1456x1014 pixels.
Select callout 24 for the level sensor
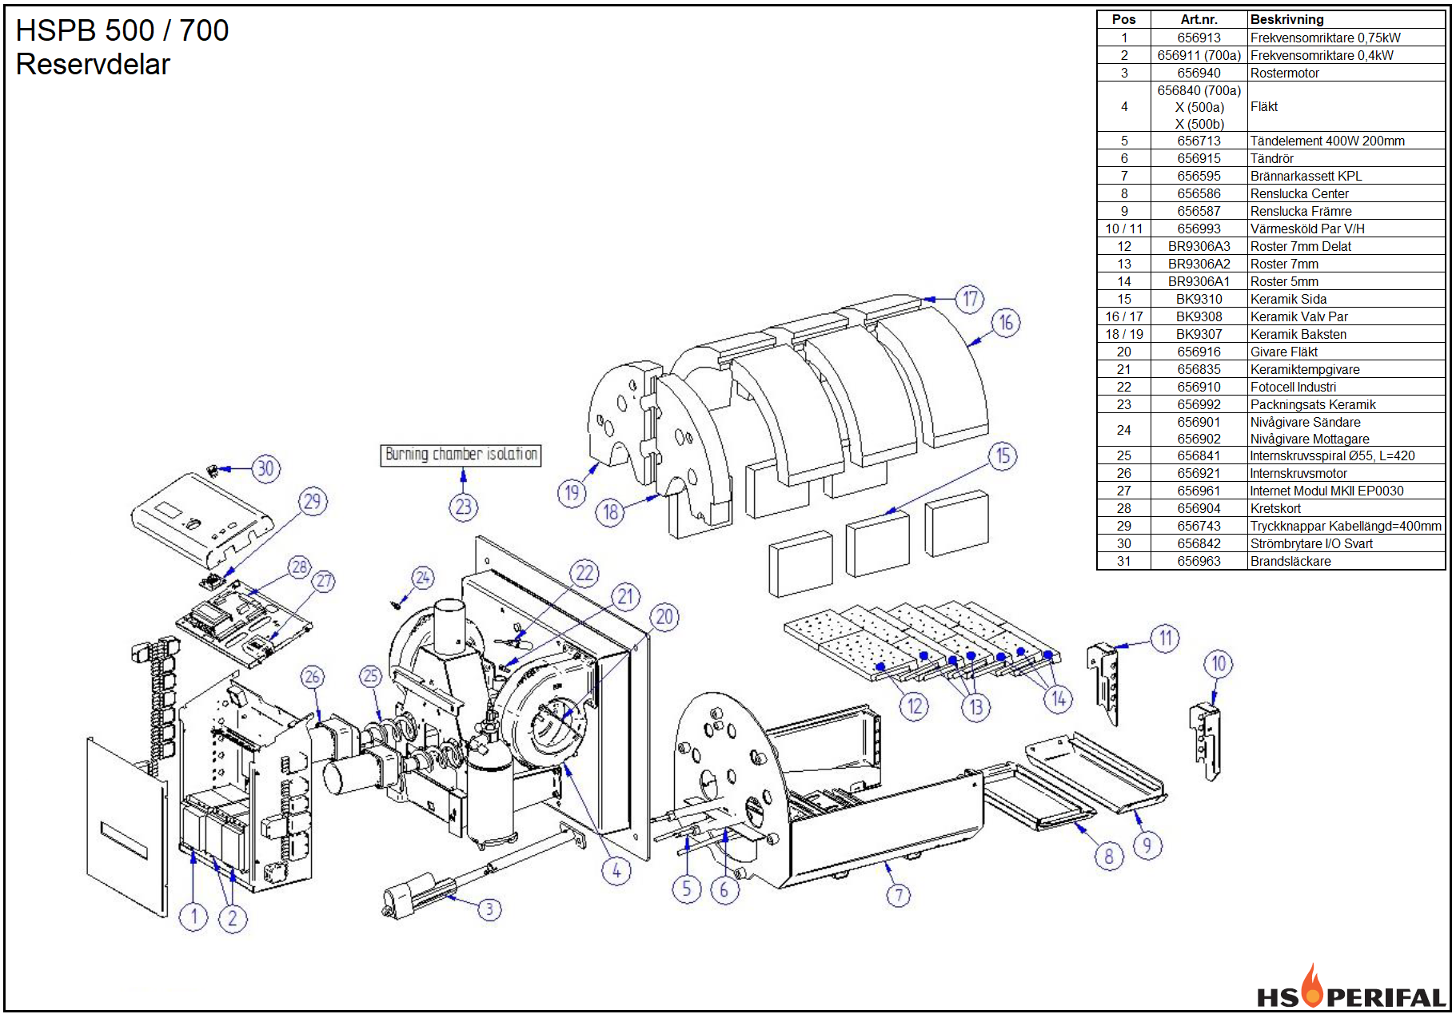click(x=424, y=577)
